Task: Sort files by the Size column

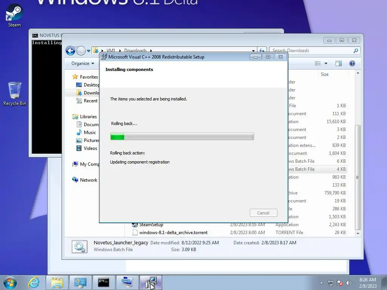Action: pyautogui.click(x=325, y=74)
